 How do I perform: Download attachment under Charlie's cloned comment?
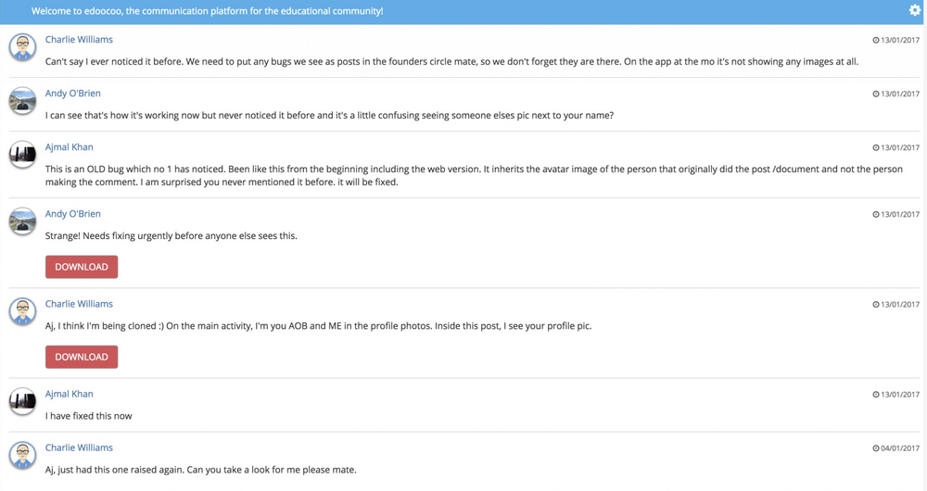[82, 357]
